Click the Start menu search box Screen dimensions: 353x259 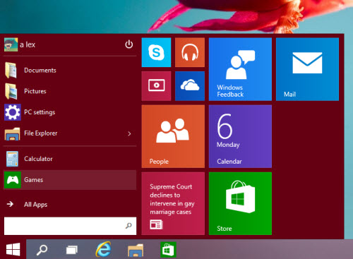click(70, 226)
